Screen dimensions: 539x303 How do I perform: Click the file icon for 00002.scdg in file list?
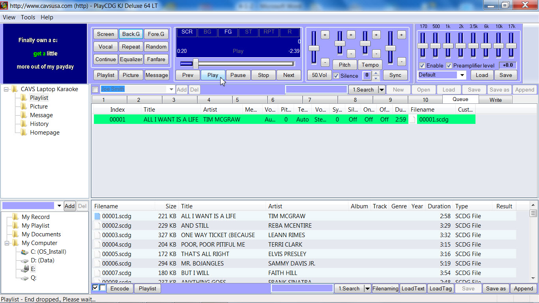click(x=97, y=226)
